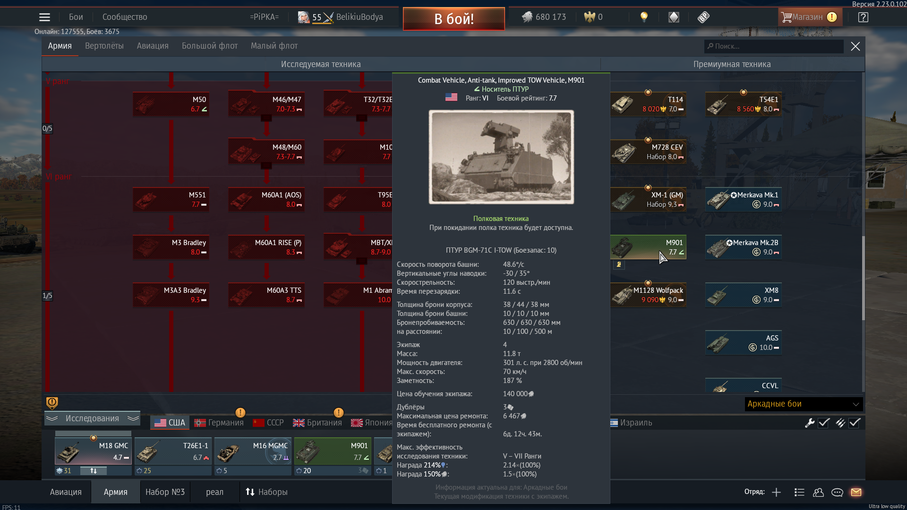Open the mail envelope icon

pyautogui.click(x=856, y=492)
